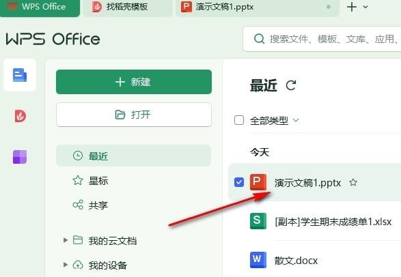Click the 今天 group heading

260,152
